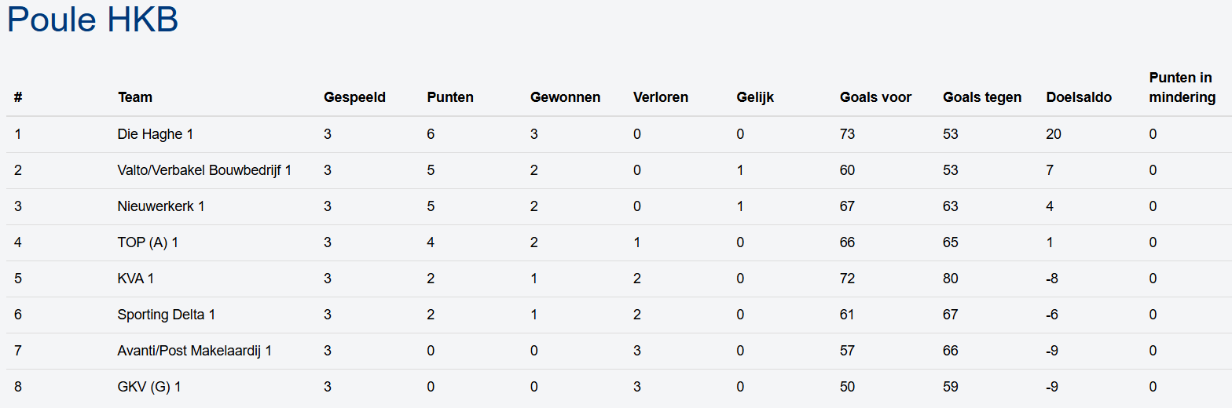The width and height of the screenshot is (1232, 408).
Task: Select the Gewonnen column header
Action: [565, 97]
